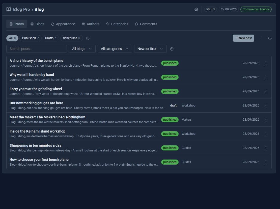Viewport: 280px width, 209px height.
Task: Click Workshop category on Inside the Kelham Island workshop row
Action: tap(188, 134)
